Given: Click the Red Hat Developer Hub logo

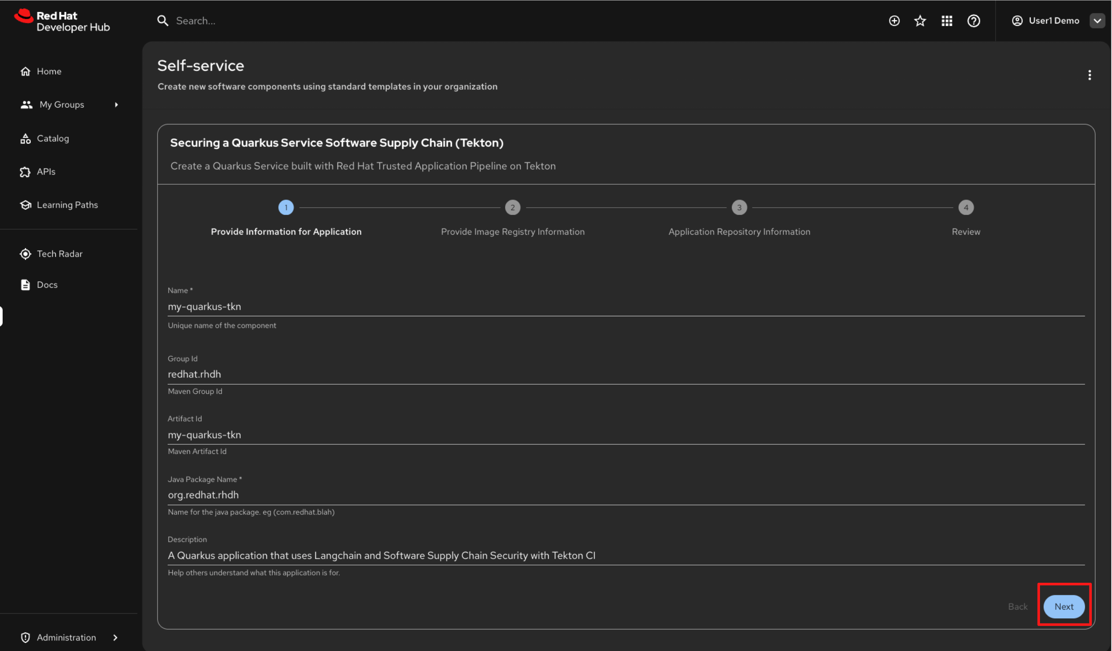Looking at the screenshot, I should click(x=62, y=21).
